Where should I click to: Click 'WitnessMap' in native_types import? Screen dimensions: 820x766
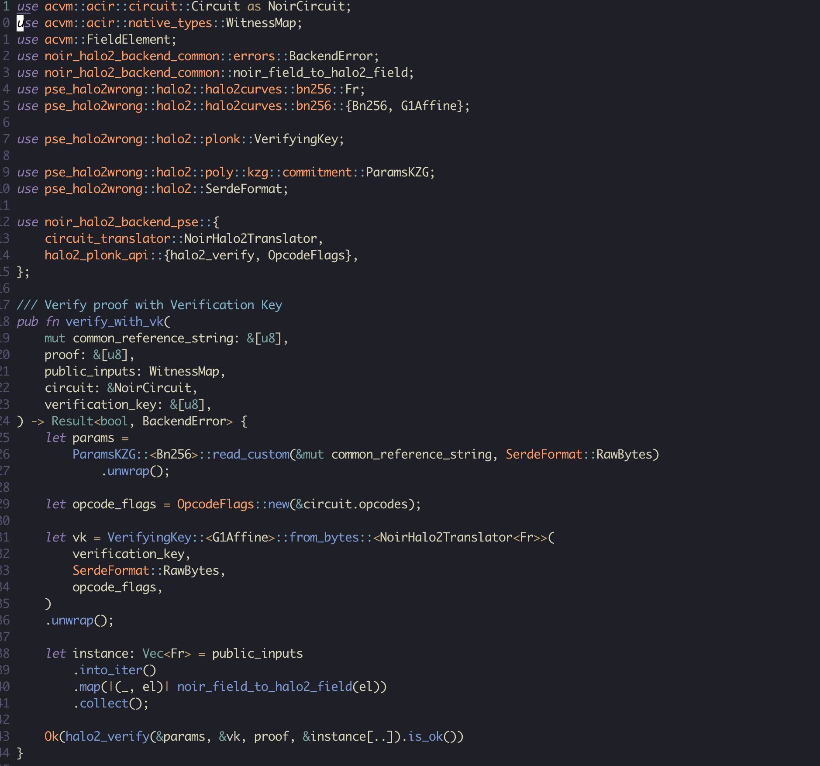[x=261, y=23]
